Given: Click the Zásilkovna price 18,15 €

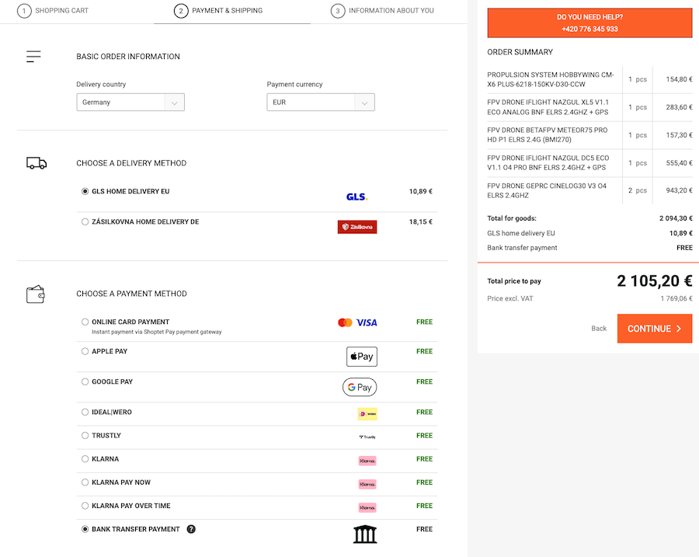Looking at the screenshot, I should pos(420,221).
